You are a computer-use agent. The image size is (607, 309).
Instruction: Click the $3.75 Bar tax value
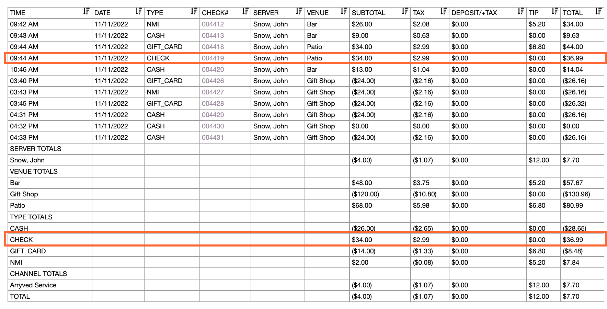[421, 183]
